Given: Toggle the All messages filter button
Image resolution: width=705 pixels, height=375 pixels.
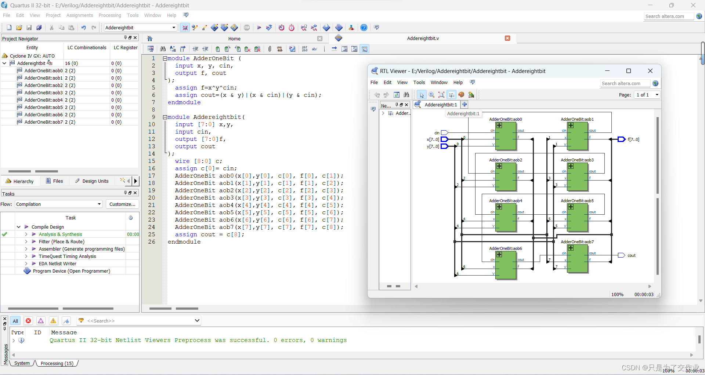Looking at the screenshot, I should (x=15, y=321).
